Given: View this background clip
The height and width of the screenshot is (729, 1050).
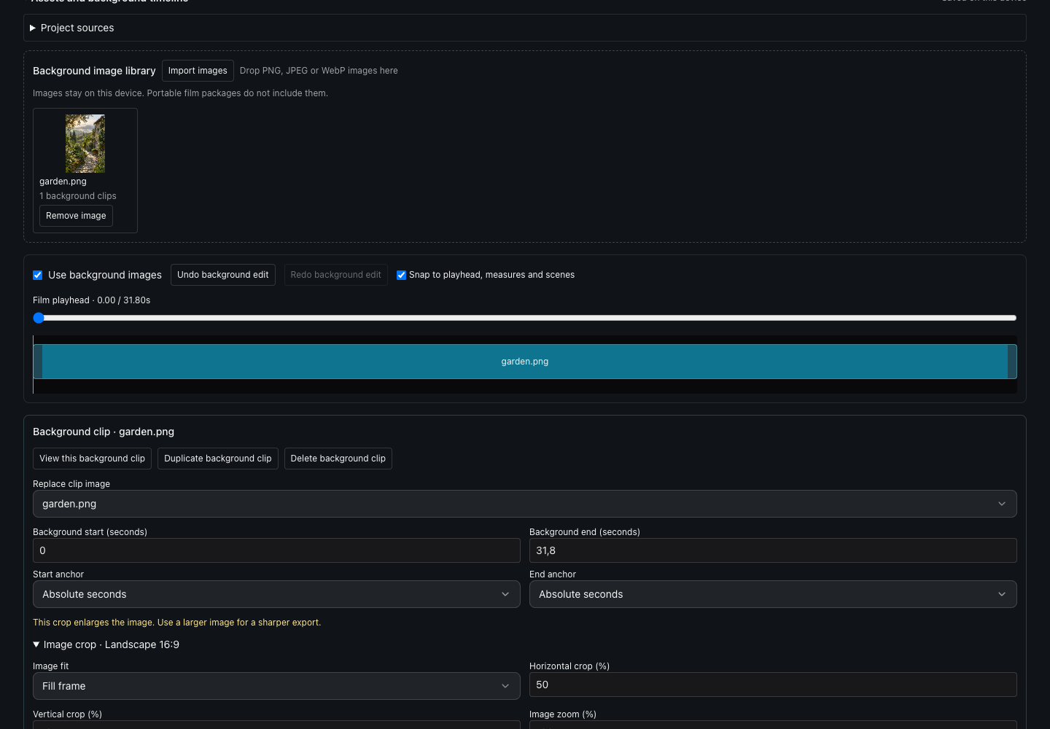Looking at the screenshot, I should click(x=92, y=459).
